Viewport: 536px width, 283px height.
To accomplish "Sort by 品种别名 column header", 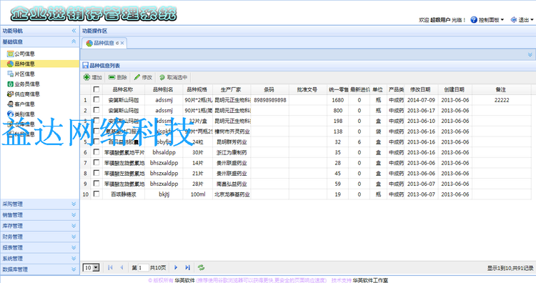I will (x=163, y=89).
